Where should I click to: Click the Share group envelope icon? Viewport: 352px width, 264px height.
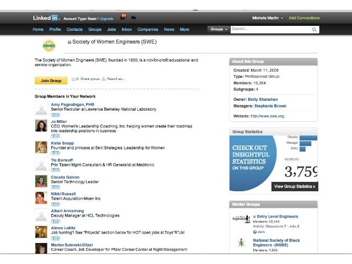[x=75, y=79]
